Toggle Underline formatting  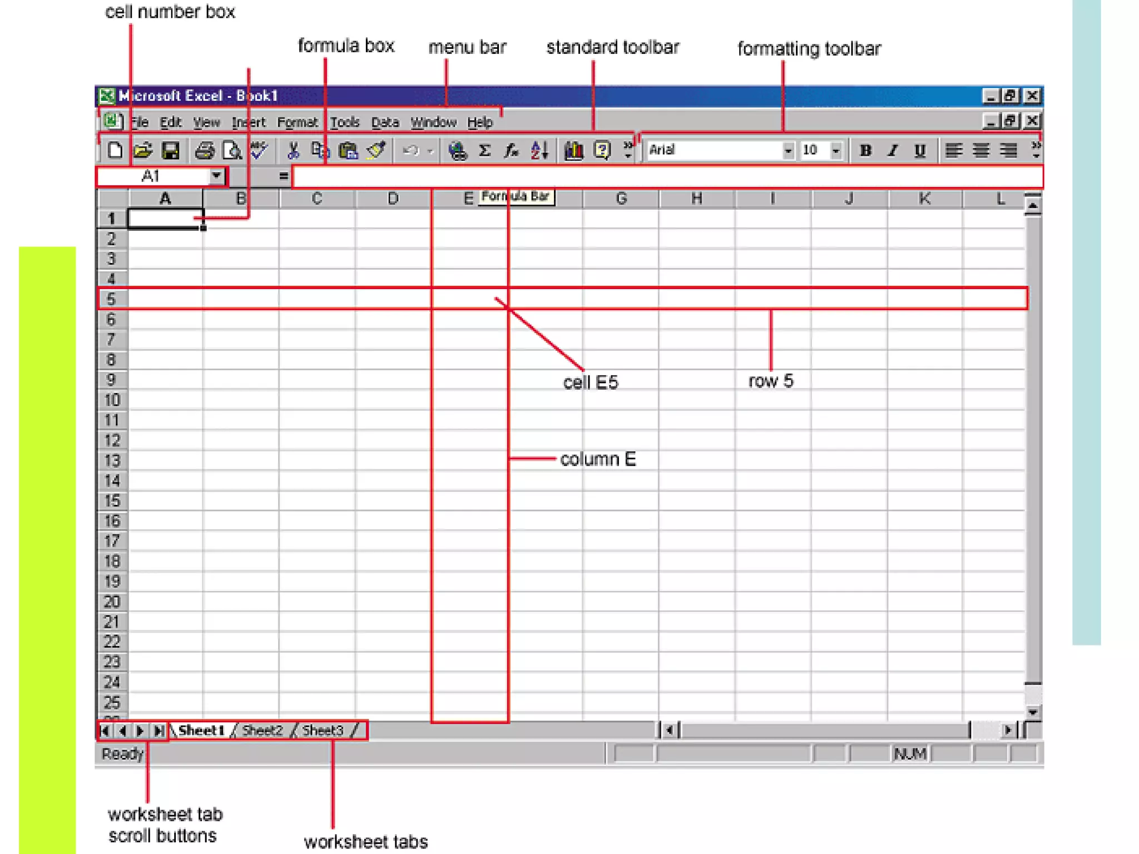920,150
